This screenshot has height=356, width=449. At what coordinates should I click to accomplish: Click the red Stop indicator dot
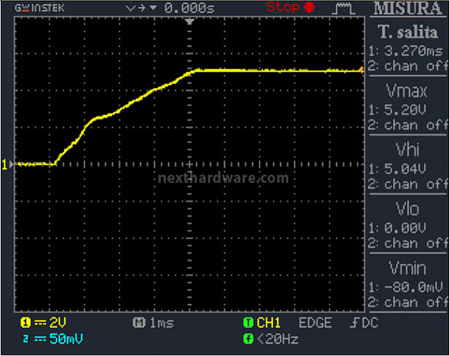click(309, 7)
